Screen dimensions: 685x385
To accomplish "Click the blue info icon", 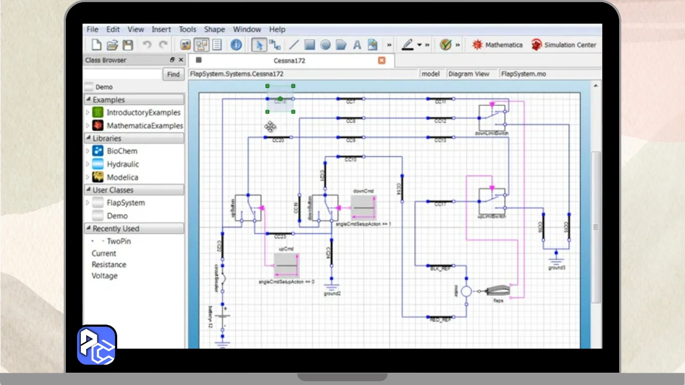I will click(x=236, y=45).
